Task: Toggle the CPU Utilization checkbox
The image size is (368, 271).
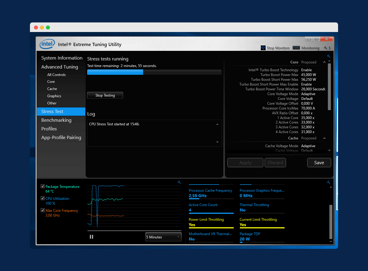Action: (43, 198)
